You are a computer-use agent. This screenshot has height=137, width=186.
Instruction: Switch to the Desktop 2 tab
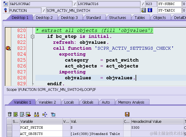pos(44,18)
